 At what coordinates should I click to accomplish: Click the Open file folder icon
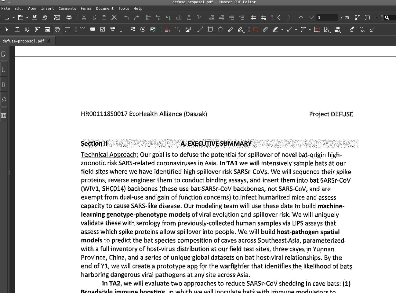(21, 17)
